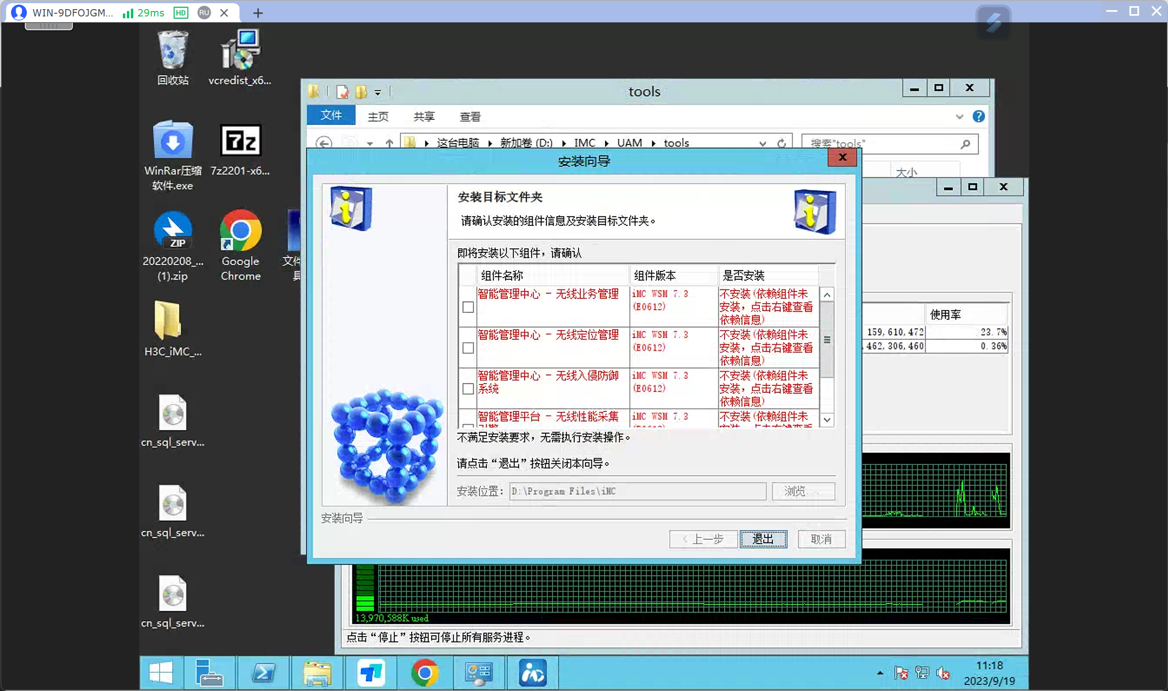The height and width of the screenshot is (691, 1168).
Task: Click the 退出 button in the wizard
Action: (763, 539)
